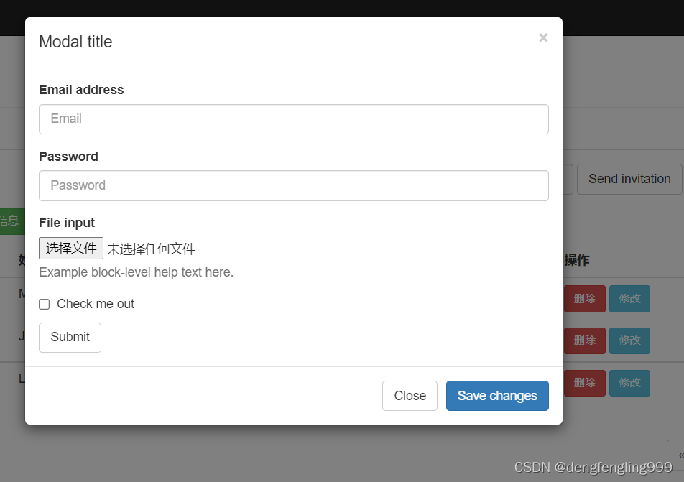Click the Submit button
684x482 pixels.
(70, 338)
